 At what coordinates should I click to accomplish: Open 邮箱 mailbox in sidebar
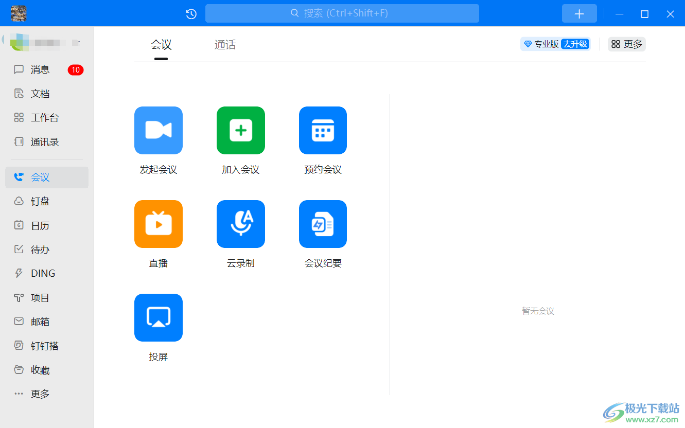(x=47, y=322)
